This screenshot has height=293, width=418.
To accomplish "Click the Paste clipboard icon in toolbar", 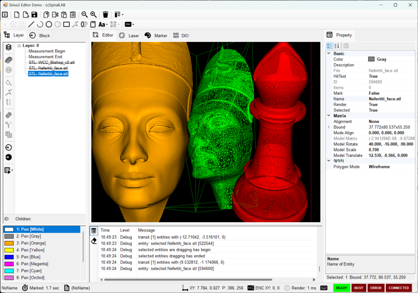I will click(64, 15).
